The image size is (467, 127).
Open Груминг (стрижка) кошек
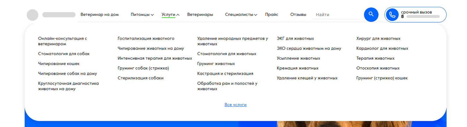point(382,78)
